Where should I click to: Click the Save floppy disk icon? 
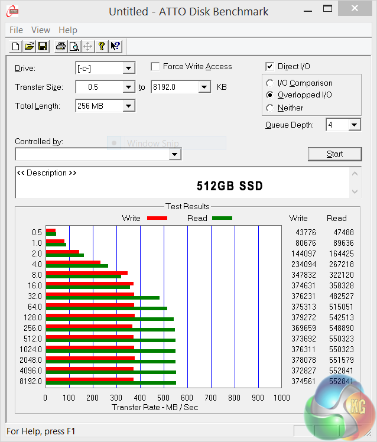click(x=43, y=47)
